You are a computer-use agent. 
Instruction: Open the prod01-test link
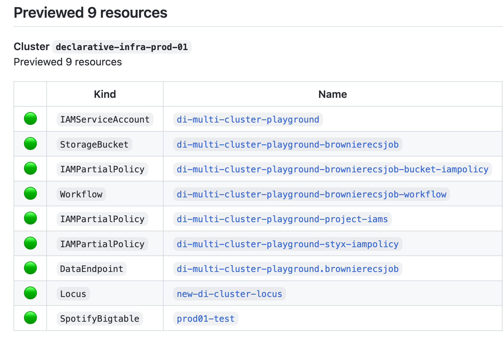[205, 319]
